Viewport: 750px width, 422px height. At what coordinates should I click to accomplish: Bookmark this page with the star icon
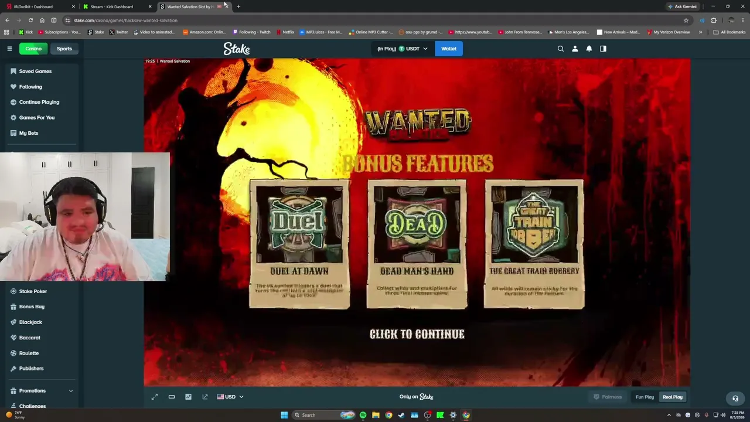(x=686, y=21)
